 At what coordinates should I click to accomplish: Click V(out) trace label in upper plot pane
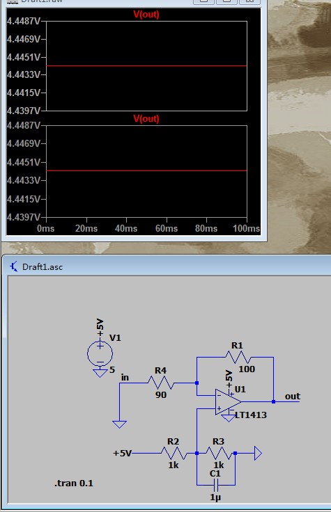146,15
